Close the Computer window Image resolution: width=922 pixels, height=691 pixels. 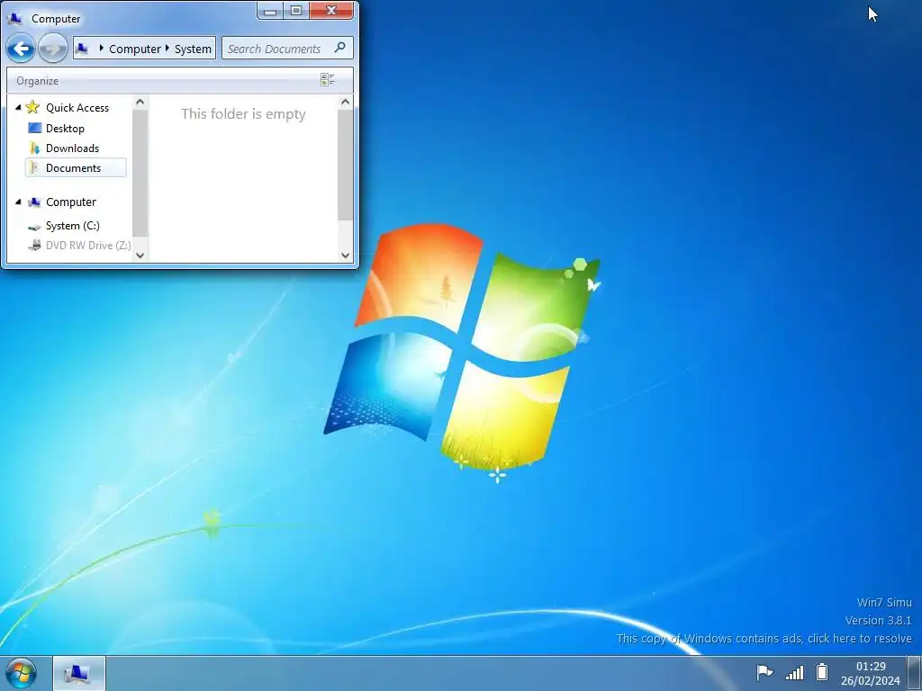tap(331, 11)
